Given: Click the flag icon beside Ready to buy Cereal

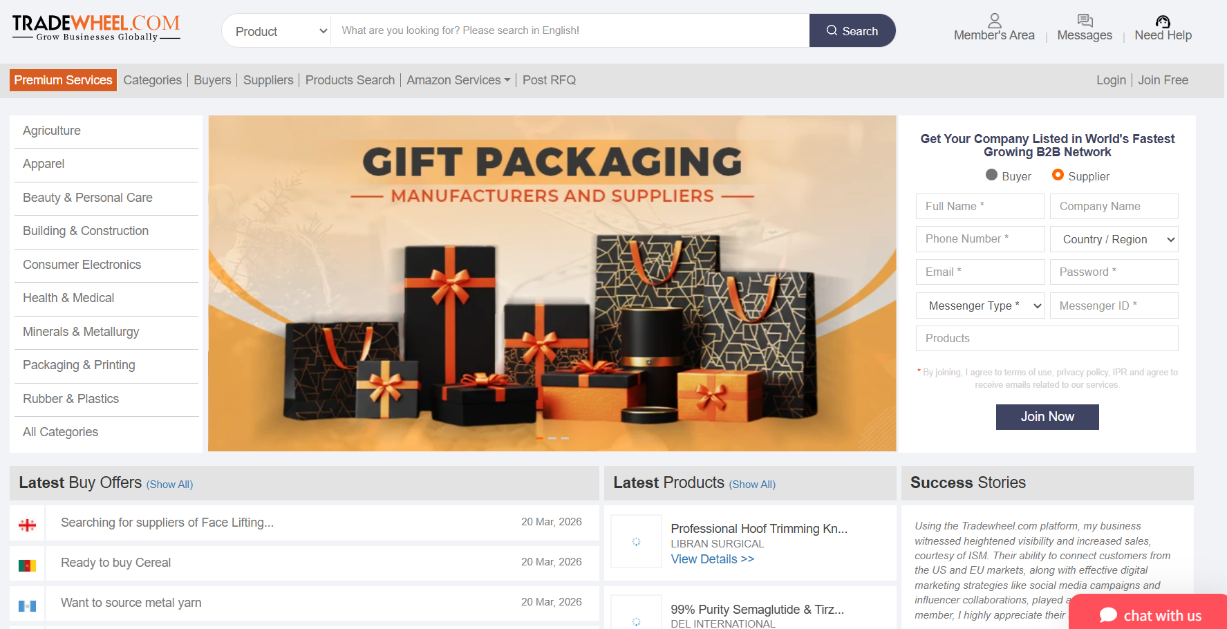Looking at the screenshot, I should (x=28, y=565).
